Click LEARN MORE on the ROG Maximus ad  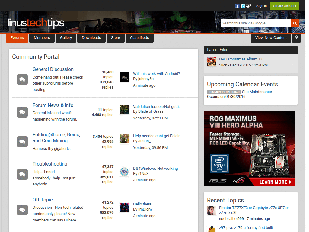(x=275, y=182)
